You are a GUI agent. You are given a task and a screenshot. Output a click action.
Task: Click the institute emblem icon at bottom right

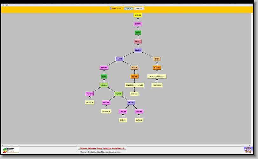pyautogui.click(x=248, y=149)
